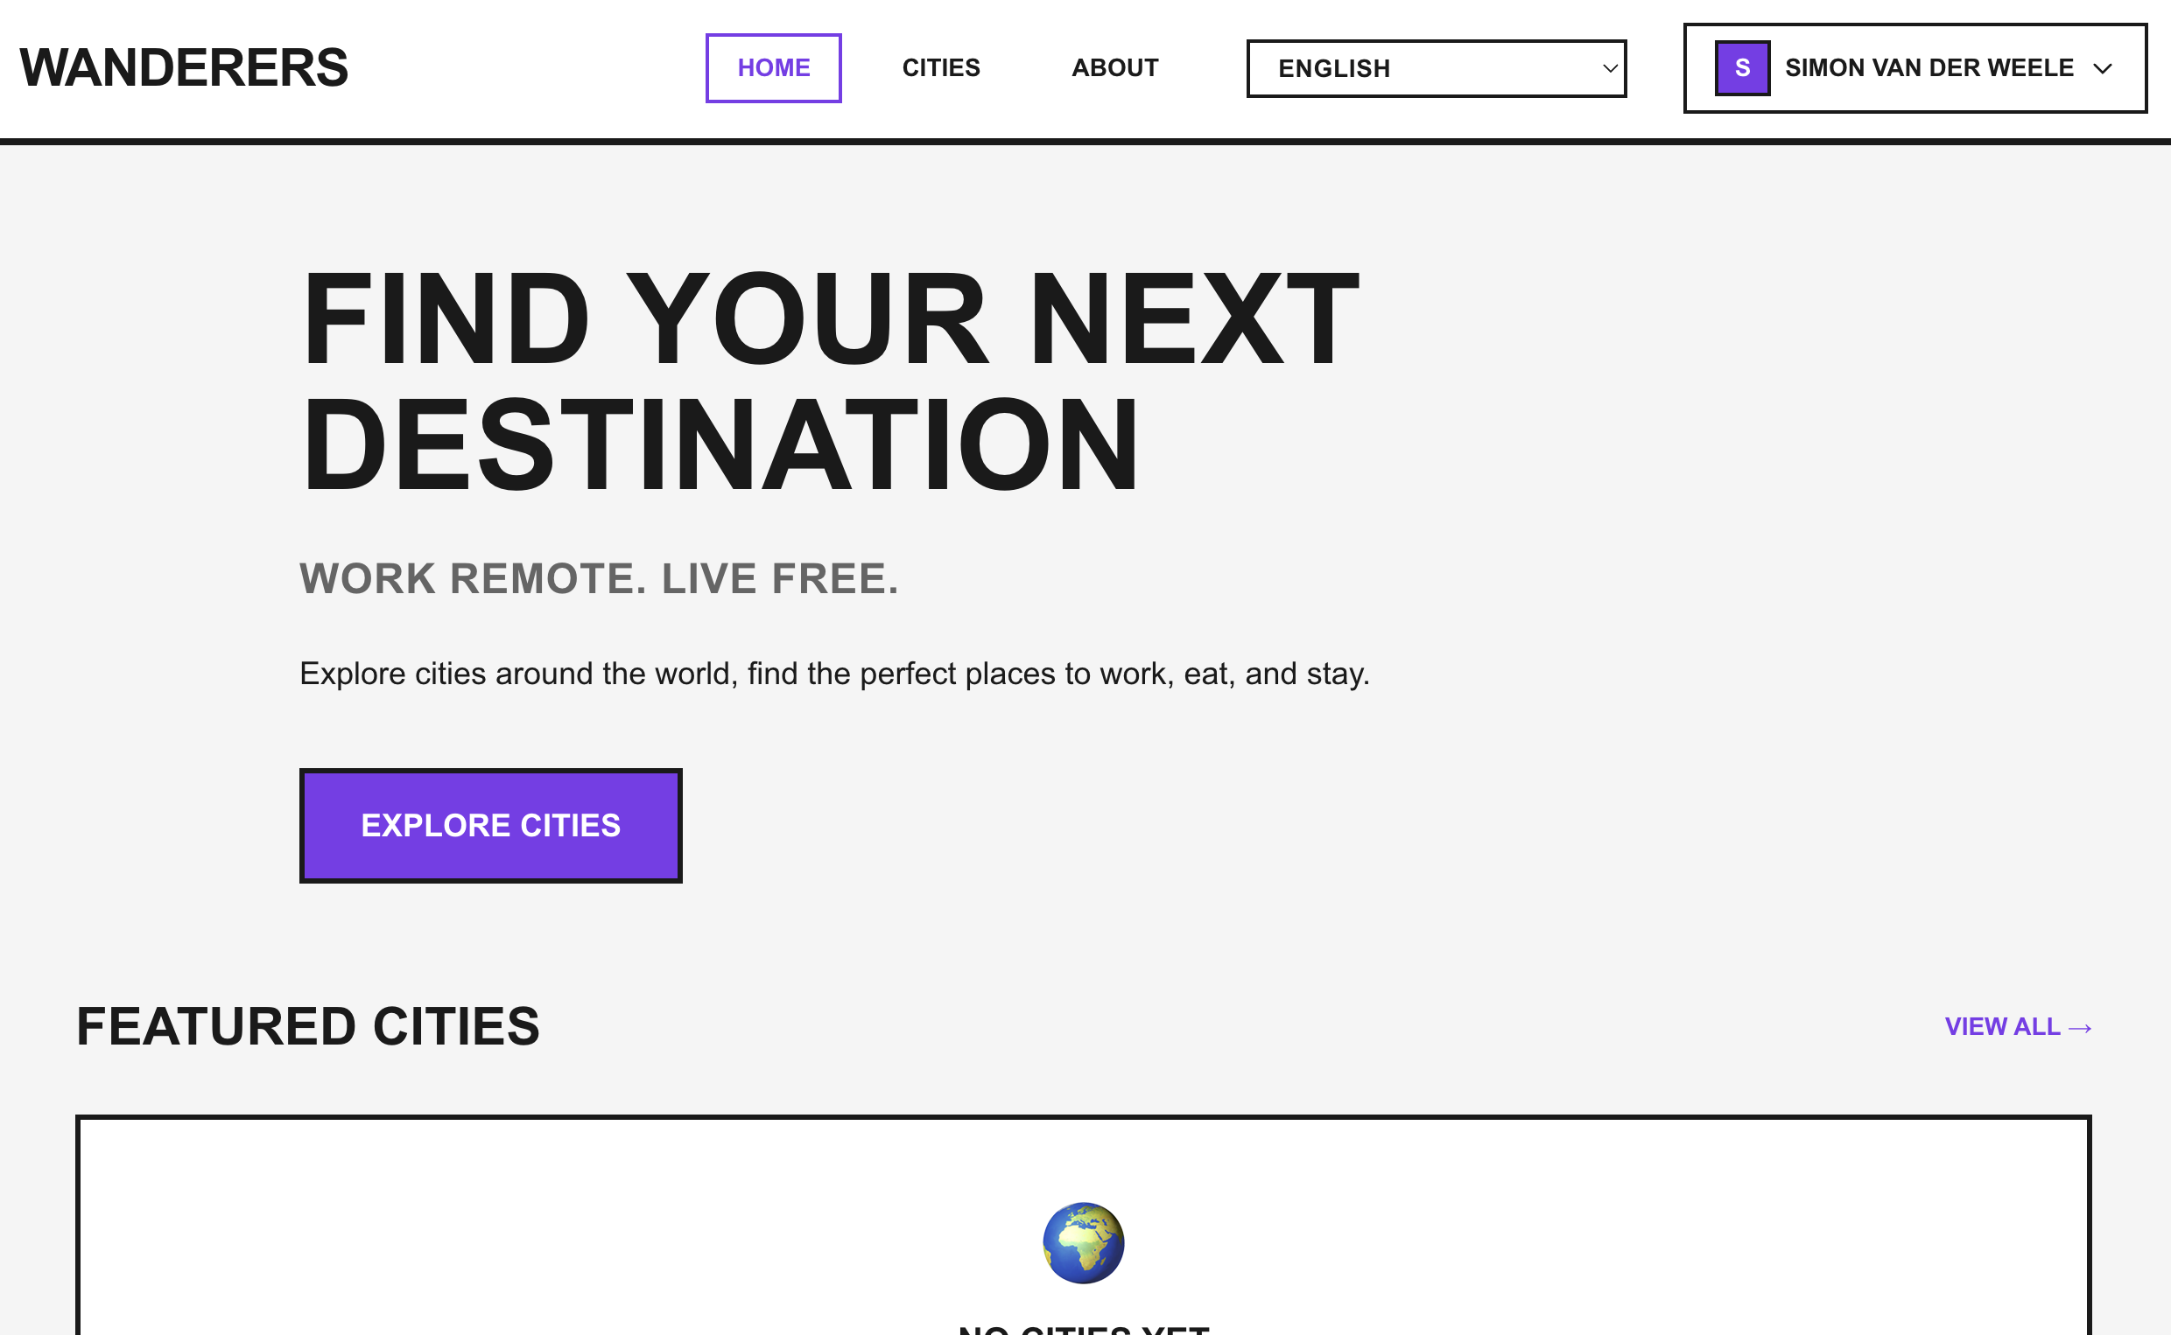Open the About page
The width and height of the screenshot is (2171, 1335).
[x=1114, y=68]
